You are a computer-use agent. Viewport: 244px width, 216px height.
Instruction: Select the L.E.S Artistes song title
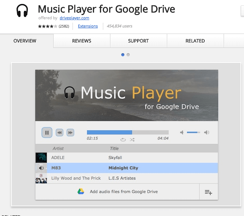(x=122, y=178)
